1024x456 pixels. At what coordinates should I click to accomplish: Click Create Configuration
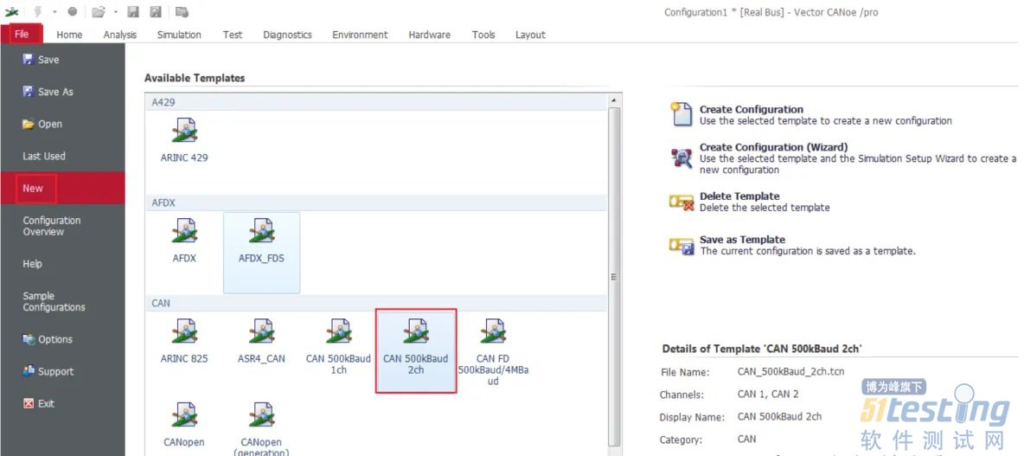point(812,115)
